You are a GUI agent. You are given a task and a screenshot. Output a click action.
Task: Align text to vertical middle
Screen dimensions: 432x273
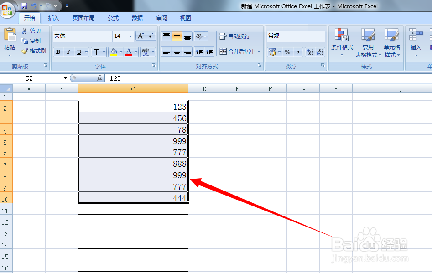177,36
